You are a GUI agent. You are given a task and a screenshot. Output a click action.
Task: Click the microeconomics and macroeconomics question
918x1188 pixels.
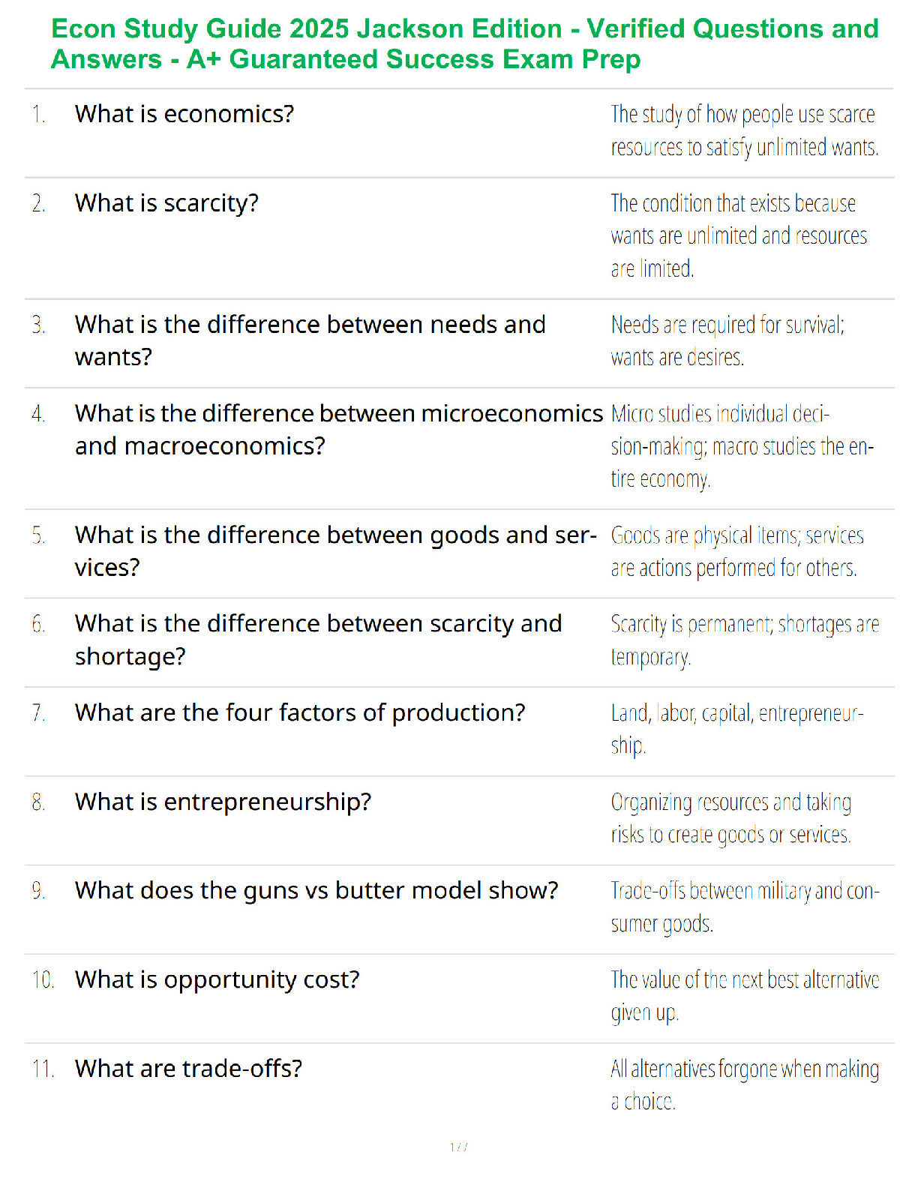[339, 430]
